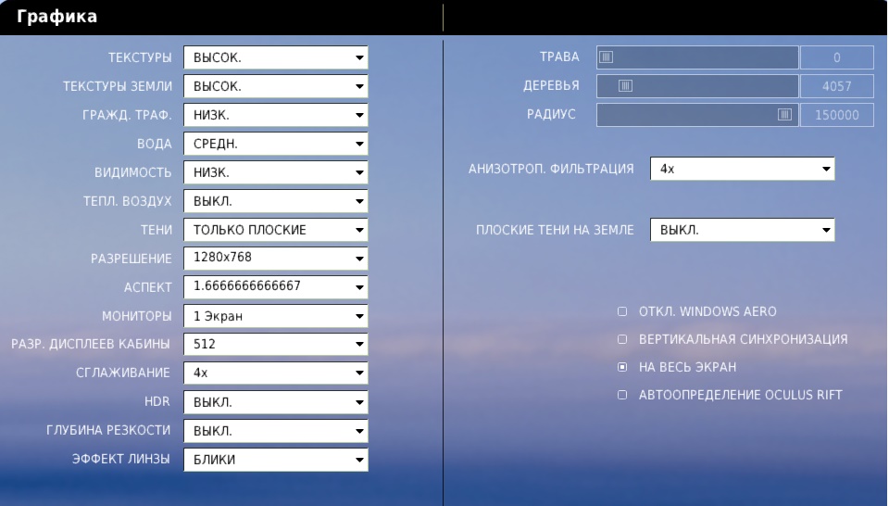Image resolution: width=889 pixels, height=506 pixels.
Task: Click the ТЕКСТУРЫ ЗЕМЛИ label
Action: tap(118, 86)
